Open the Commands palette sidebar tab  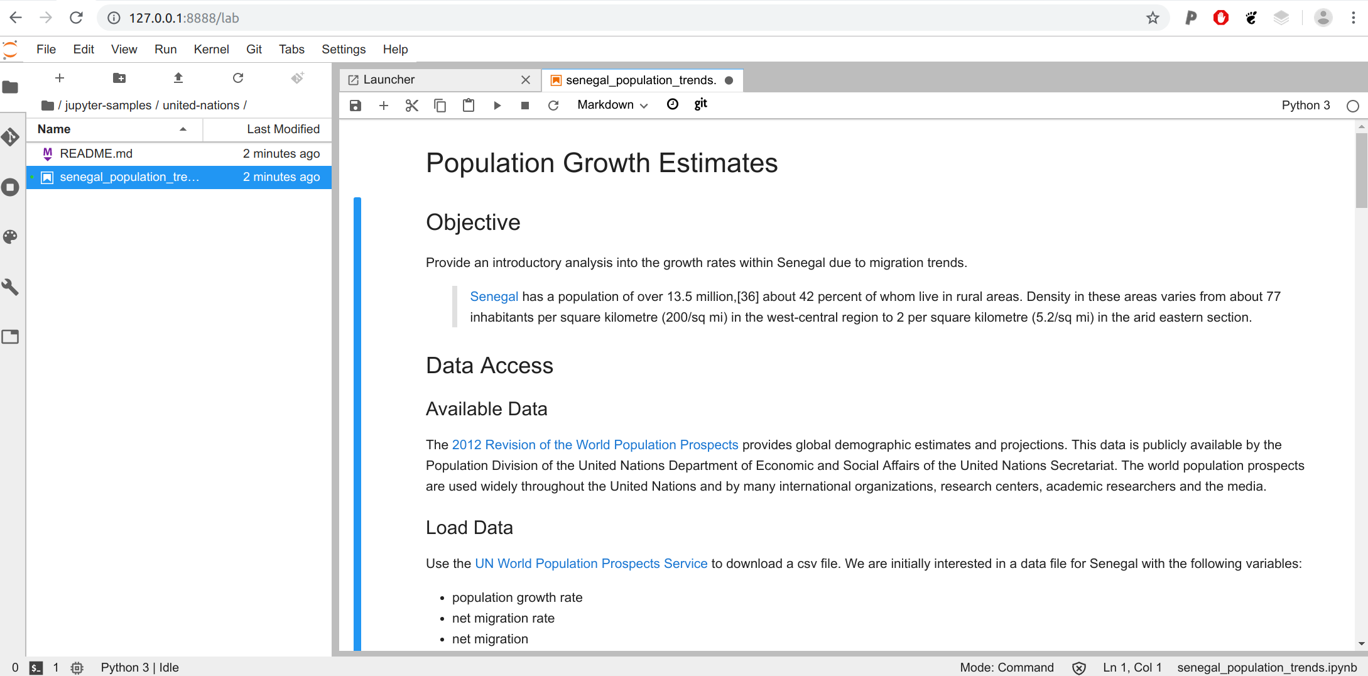pos(11,237)
